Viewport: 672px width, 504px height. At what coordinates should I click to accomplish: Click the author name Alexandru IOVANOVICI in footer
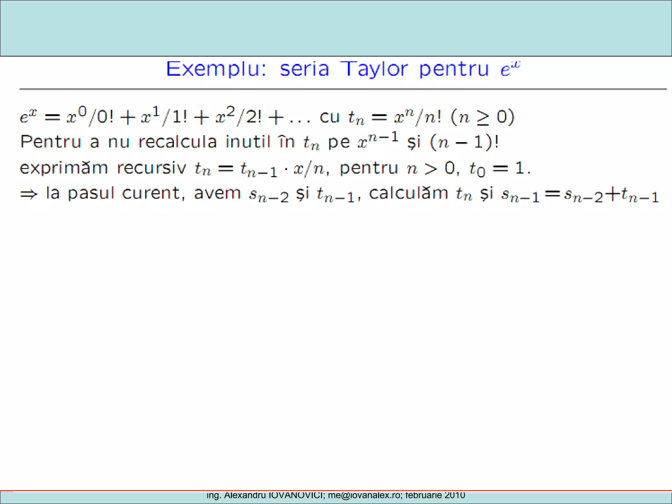click(x=274, y=495)
